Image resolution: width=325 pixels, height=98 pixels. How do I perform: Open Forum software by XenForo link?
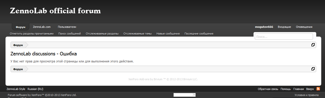(42, 95)
